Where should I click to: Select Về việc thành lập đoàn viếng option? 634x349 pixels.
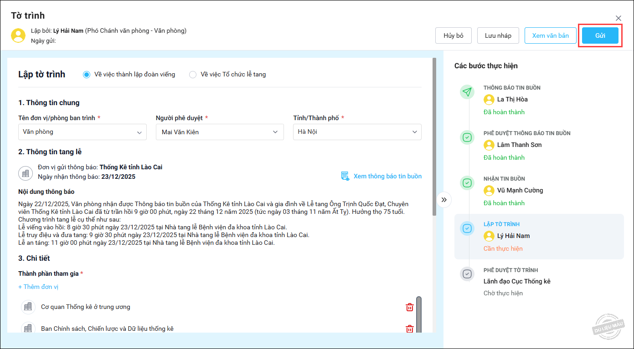click(x=87, y=75)
